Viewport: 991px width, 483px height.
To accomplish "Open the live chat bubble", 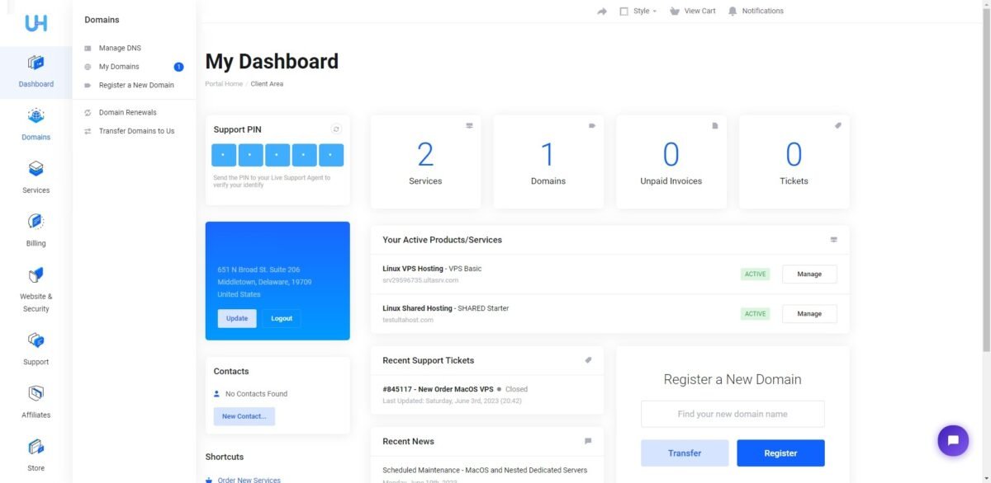I will (953, 440).
